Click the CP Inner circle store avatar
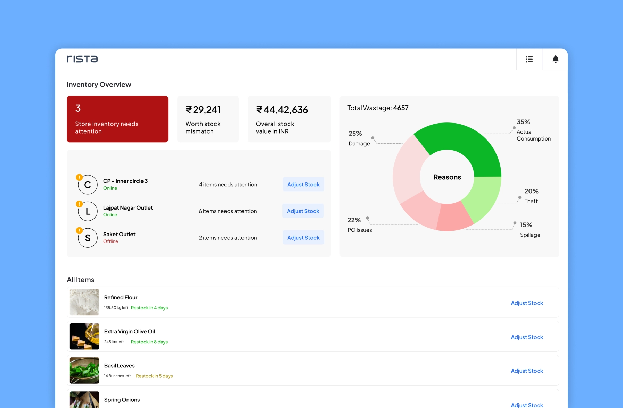 click(x=88, y=185)
